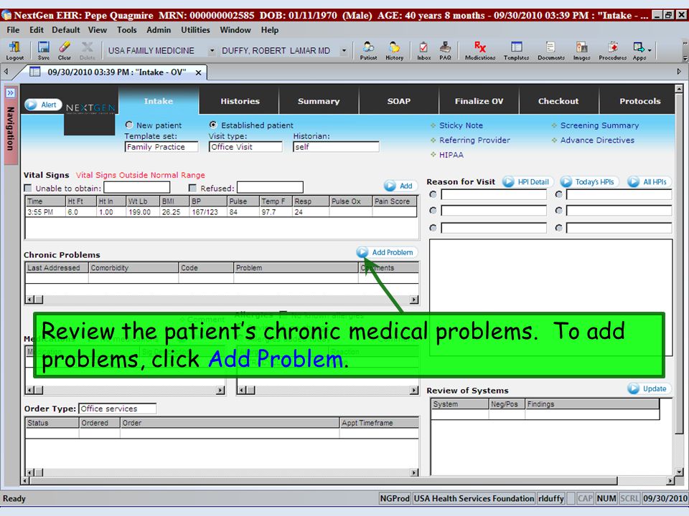
Task: Select New patient radio button
Action: click(129, 125)
